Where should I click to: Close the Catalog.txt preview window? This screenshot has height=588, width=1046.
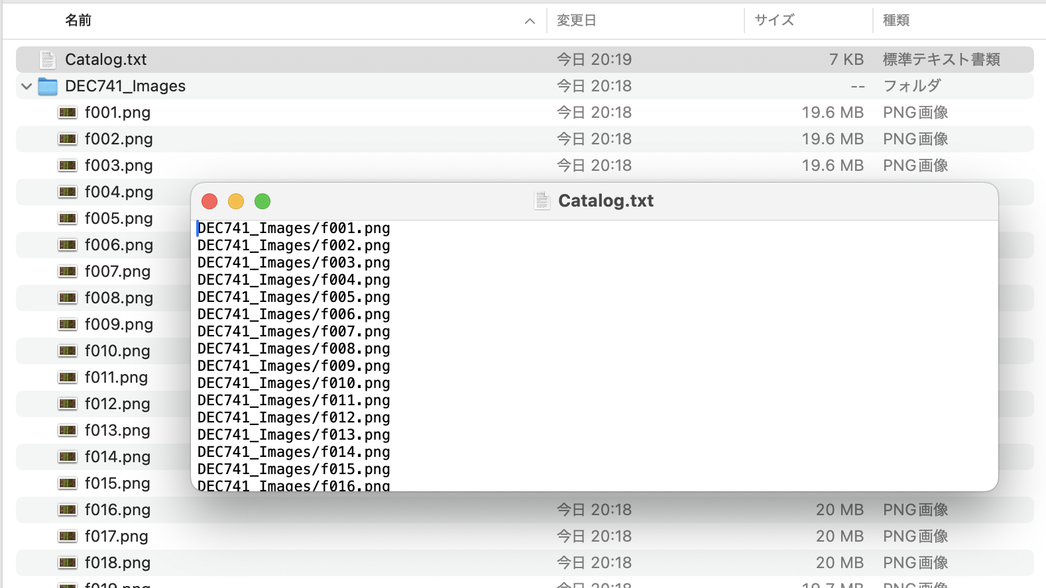[x=209, y=201]
